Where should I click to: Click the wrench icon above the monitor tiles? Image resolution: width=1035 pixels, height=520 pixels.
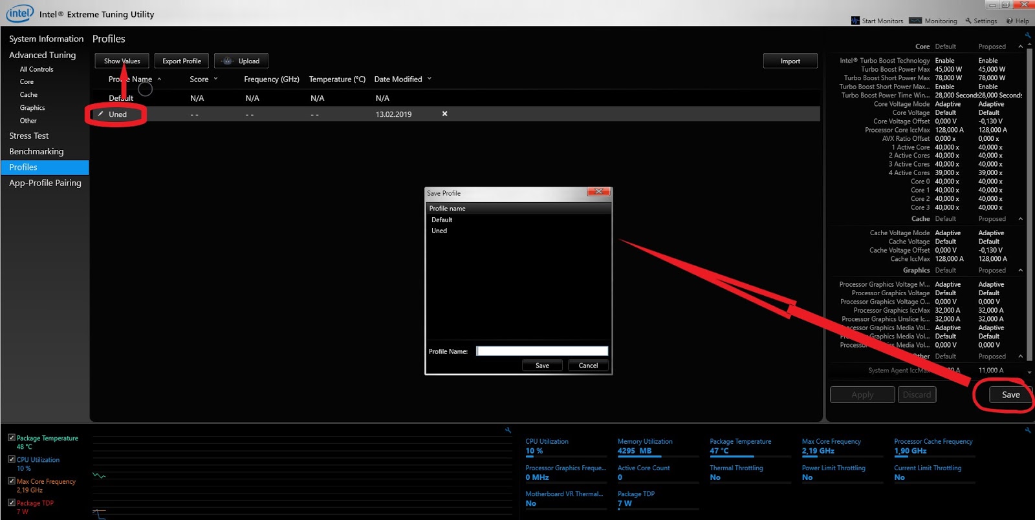1027,430
